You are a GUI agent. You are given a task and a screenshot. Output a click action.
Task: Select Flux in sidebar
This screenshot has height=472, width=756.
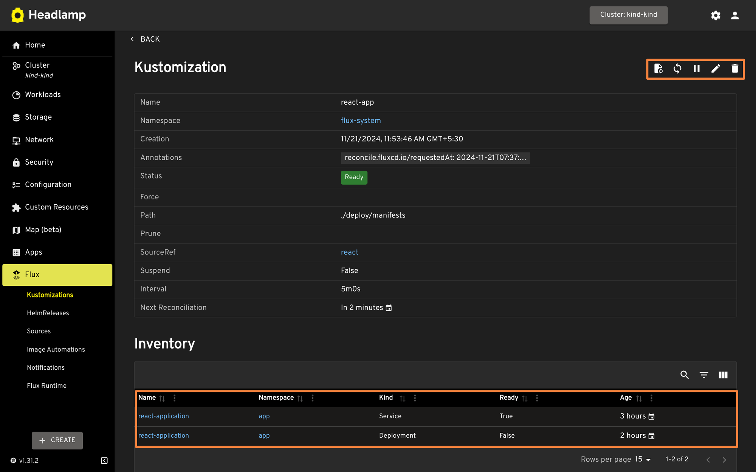[x=57, y=275]
